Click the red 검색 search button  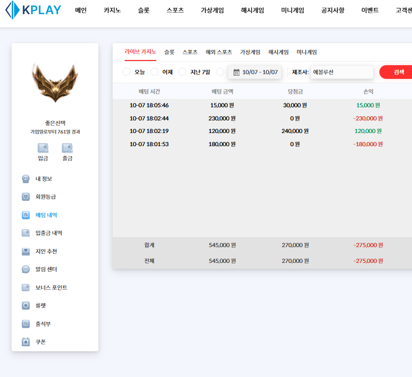(x=397, y=72)
